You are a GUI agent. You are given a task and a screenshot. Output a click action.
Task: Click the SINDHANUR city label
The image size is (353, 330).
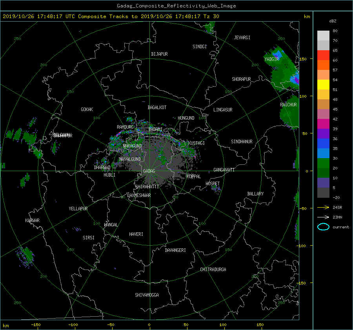[242, 142]
